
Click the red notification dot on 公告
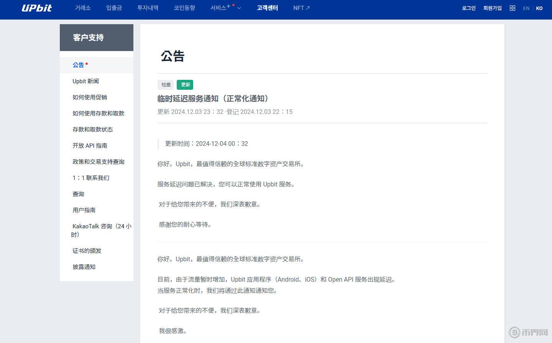pyautogui.click(x=86, y=62)
